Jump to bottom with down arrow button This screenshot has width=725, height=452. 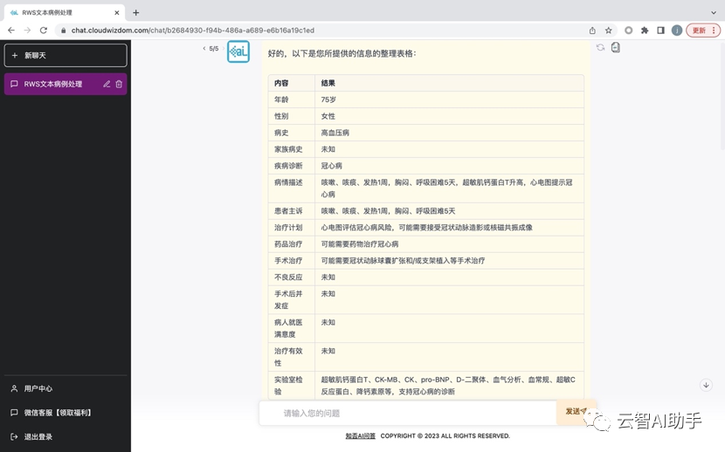[x=706, y=385]
